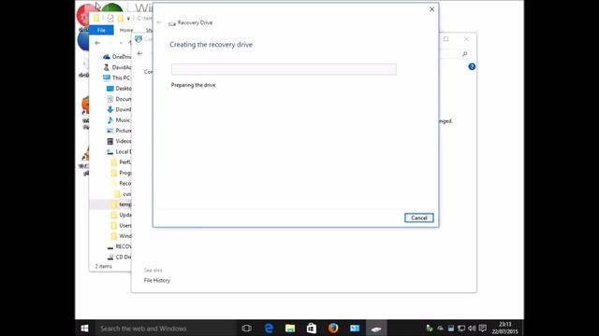
Task: Cancel the recovery drive creation
Action: click(418, 217)
